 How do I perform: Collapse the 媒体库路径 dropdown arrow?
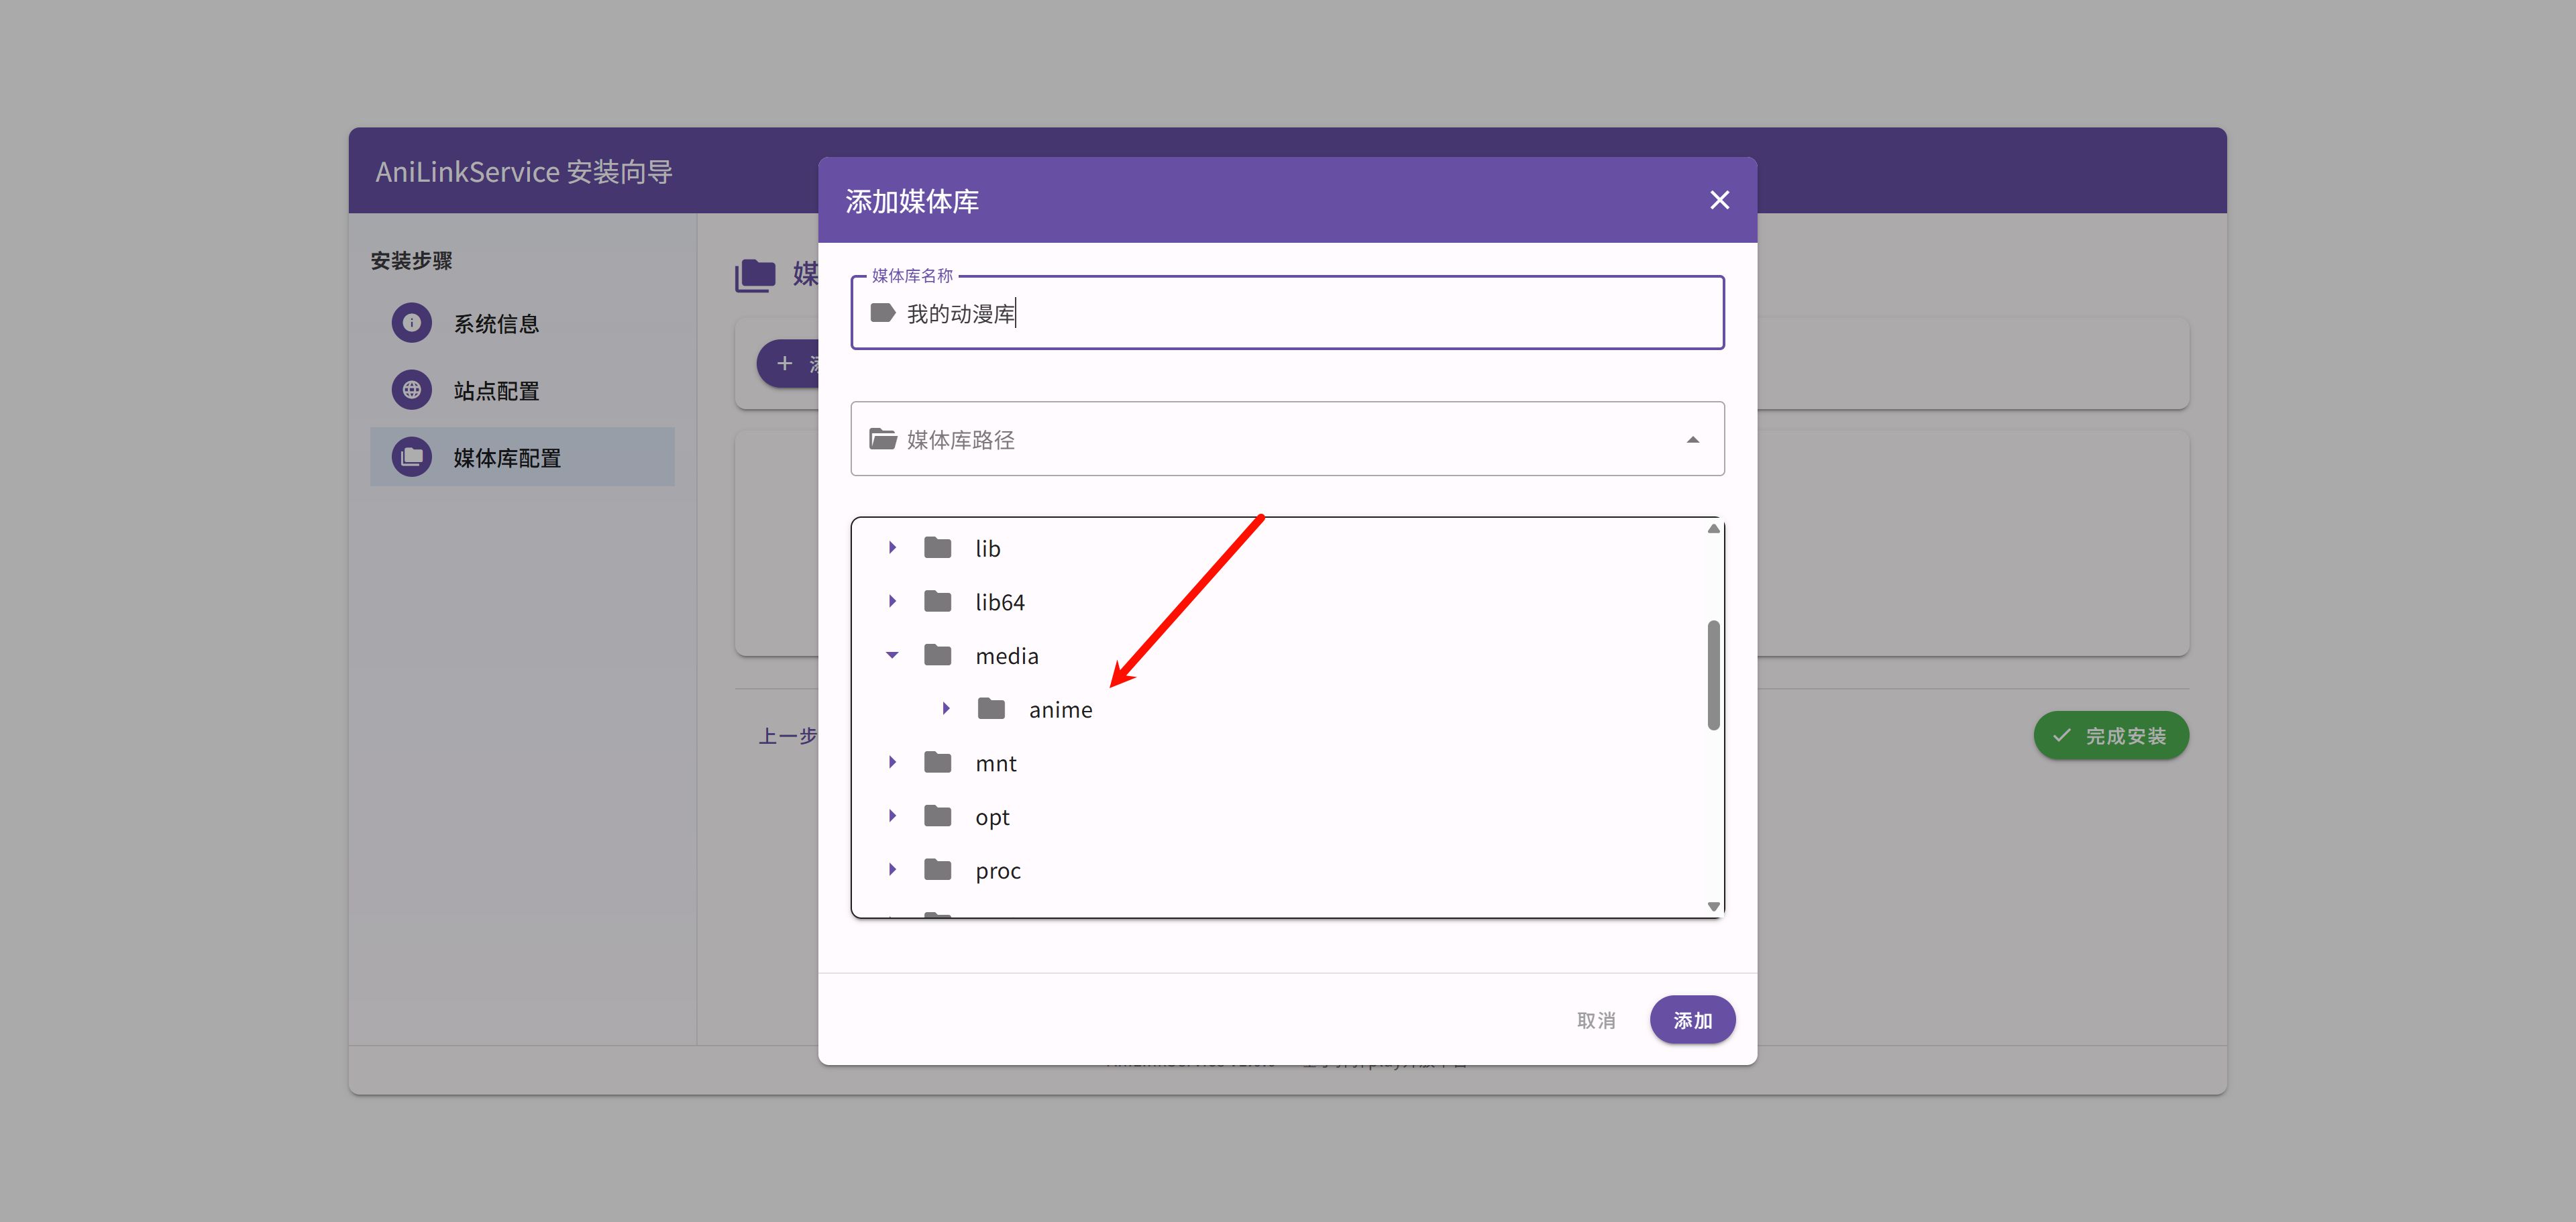click(1692, 439)
